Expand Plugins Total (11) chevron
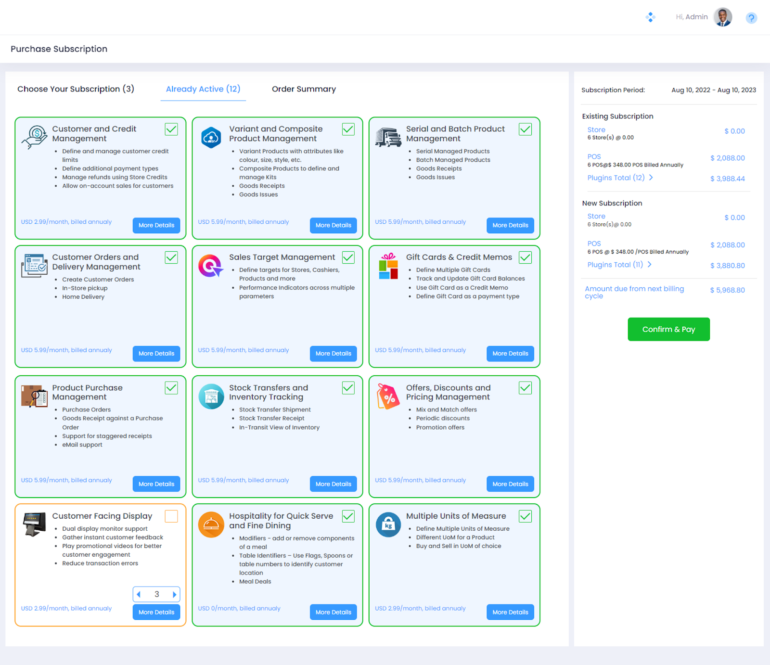770x665 pixels. tap(650, 265)
